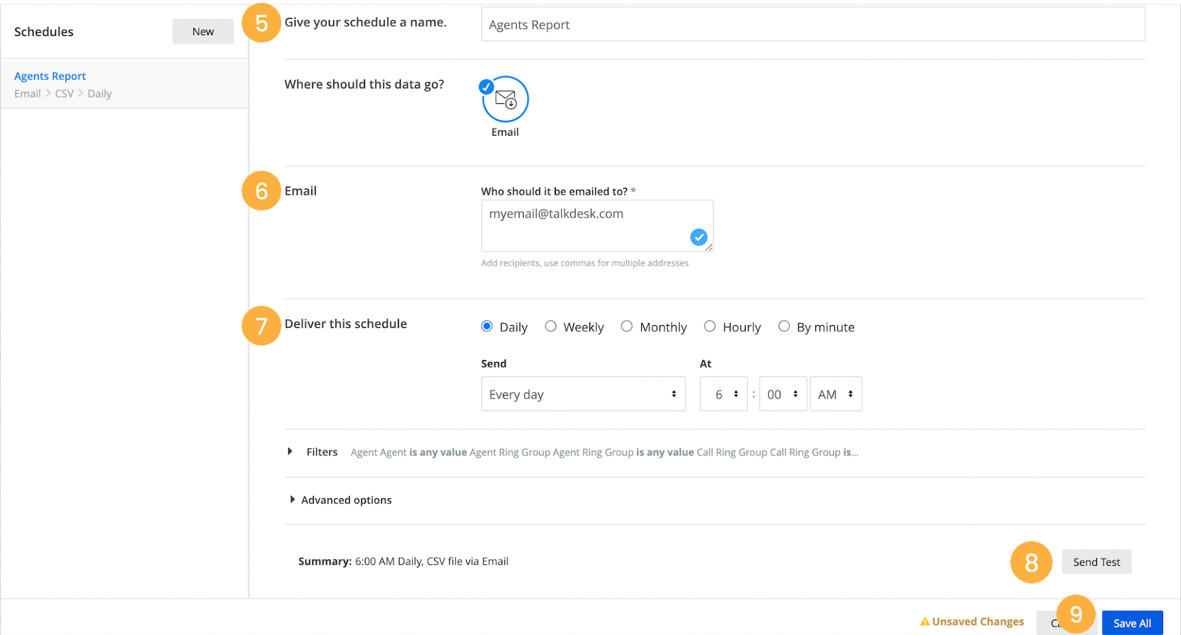Choose Hourly delivery option
The height and width of the screenshot is (635, 1181).
pyautogui.click(x=710, y=326)
